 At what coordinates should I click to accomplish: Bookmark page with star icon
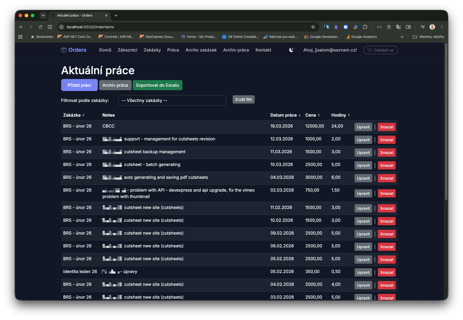pyautogui.click(x=313, y=27)
